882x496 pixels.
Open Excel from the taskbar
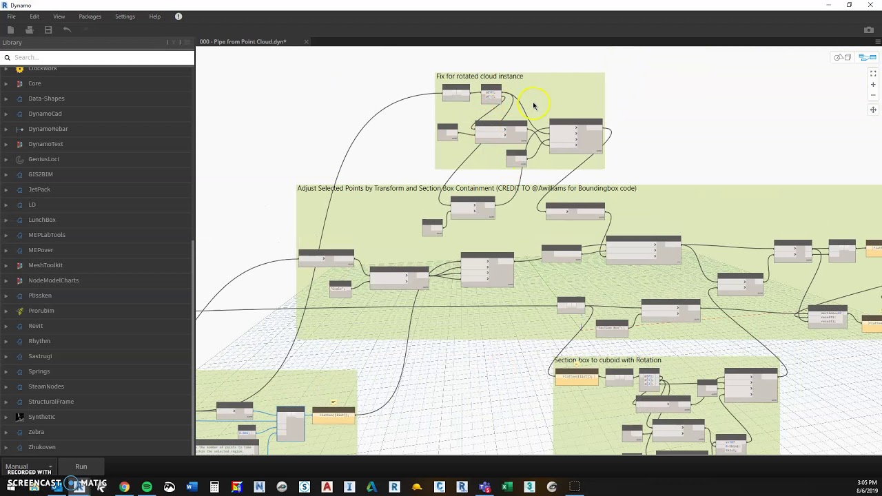tap(506, 487)
